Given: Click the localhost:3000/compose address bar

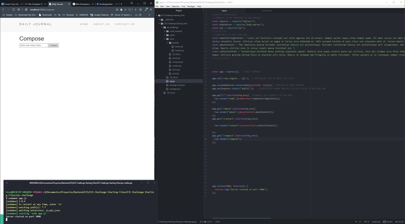Looking at the screenshot, I should [42, 10].
